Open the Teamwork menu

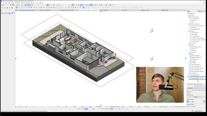(x=27, y=3)
